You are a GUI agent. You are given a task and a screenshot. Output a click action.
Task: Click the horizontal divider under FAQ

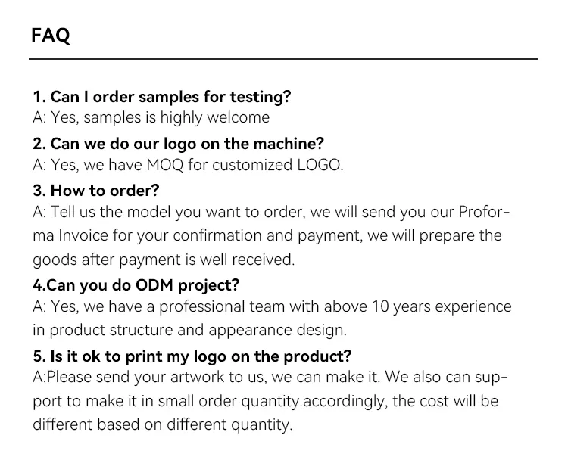[283, 58]
